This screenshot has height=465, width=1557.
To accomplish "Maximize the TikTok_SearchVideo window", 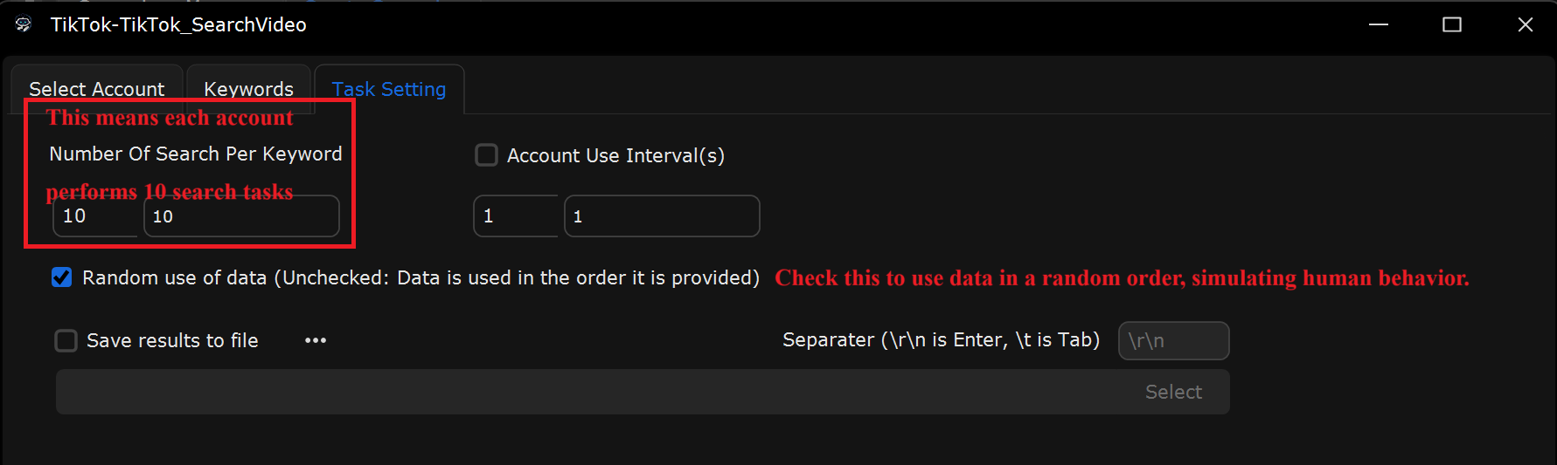I will [x=1452, y=24].
